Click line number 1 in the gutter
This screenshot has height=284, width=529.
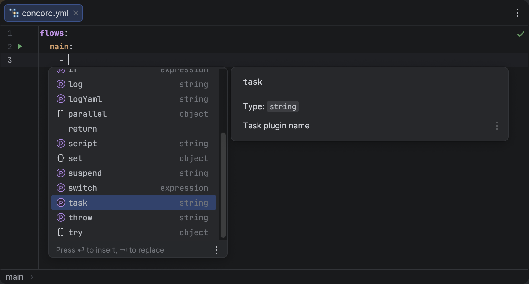pyautogui.click(x=10, y=33)
